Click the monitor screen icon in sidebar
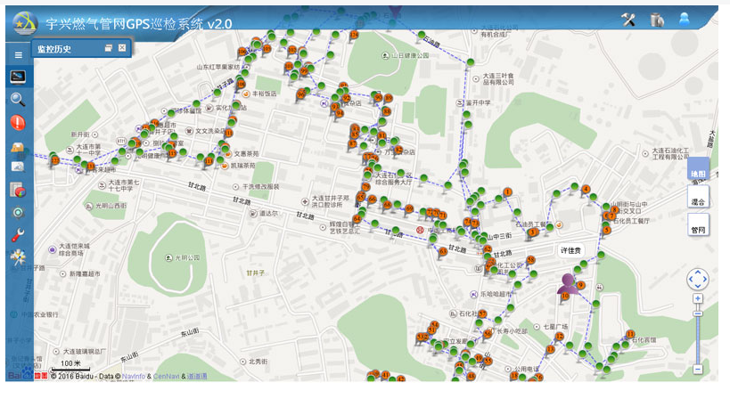The width and height of the screenshot is (730, 399). [18, 77]
